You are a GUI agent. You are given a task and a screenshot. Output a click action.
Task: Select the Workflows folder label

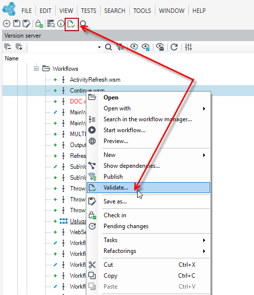click(65, 69)
